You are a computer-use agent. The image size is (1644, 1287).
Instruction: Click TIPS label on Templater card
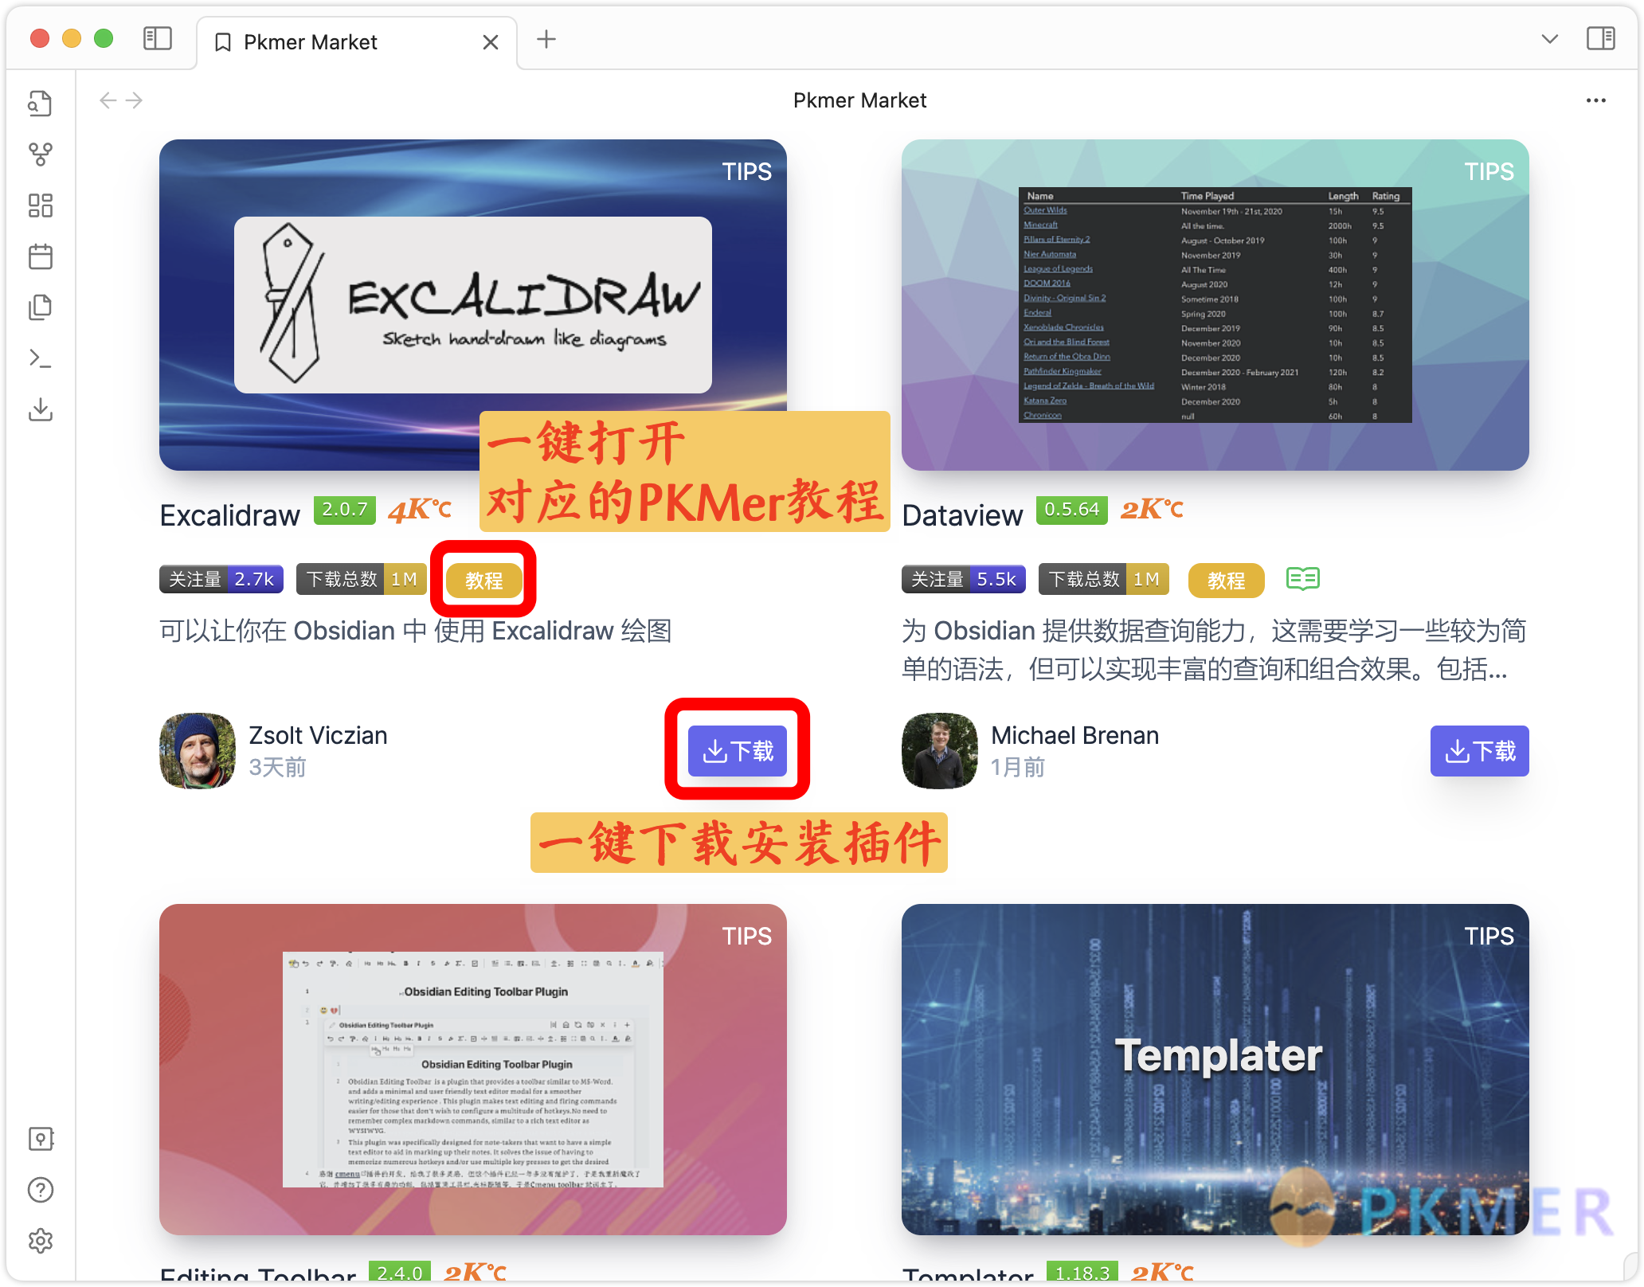(x=1489, y=936)
